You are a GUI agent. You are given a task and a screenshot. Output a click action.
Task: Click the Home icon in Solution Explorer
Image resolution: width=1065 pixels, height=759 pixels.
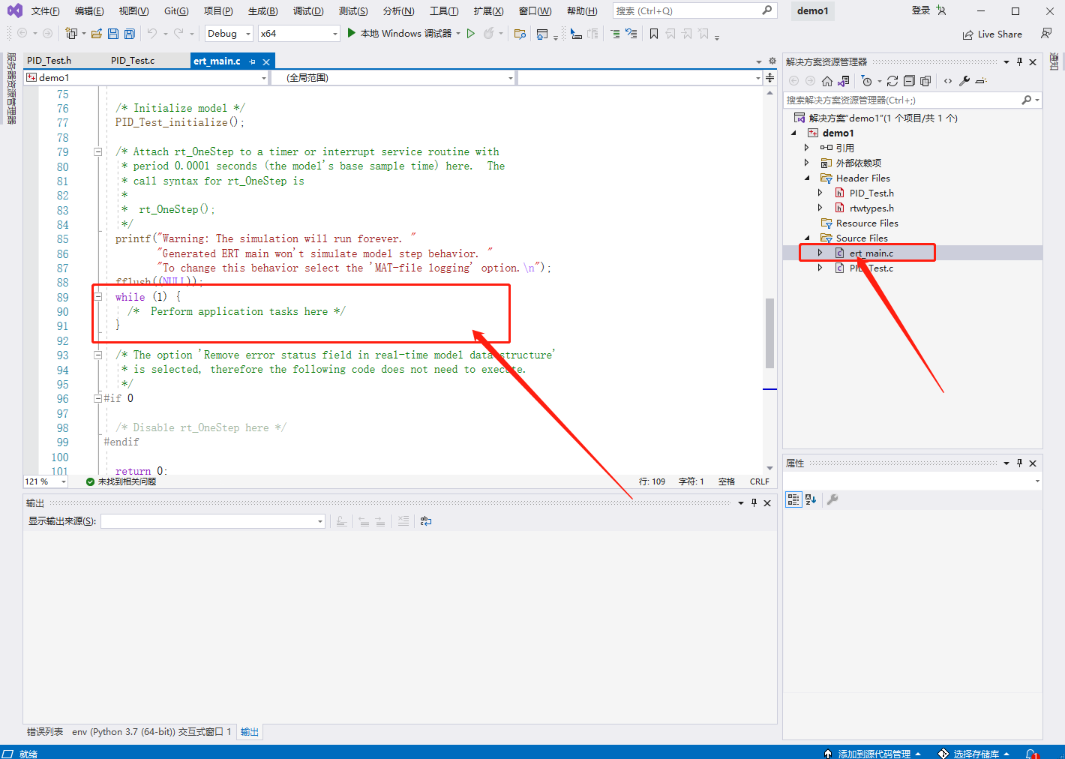point(827,81)
